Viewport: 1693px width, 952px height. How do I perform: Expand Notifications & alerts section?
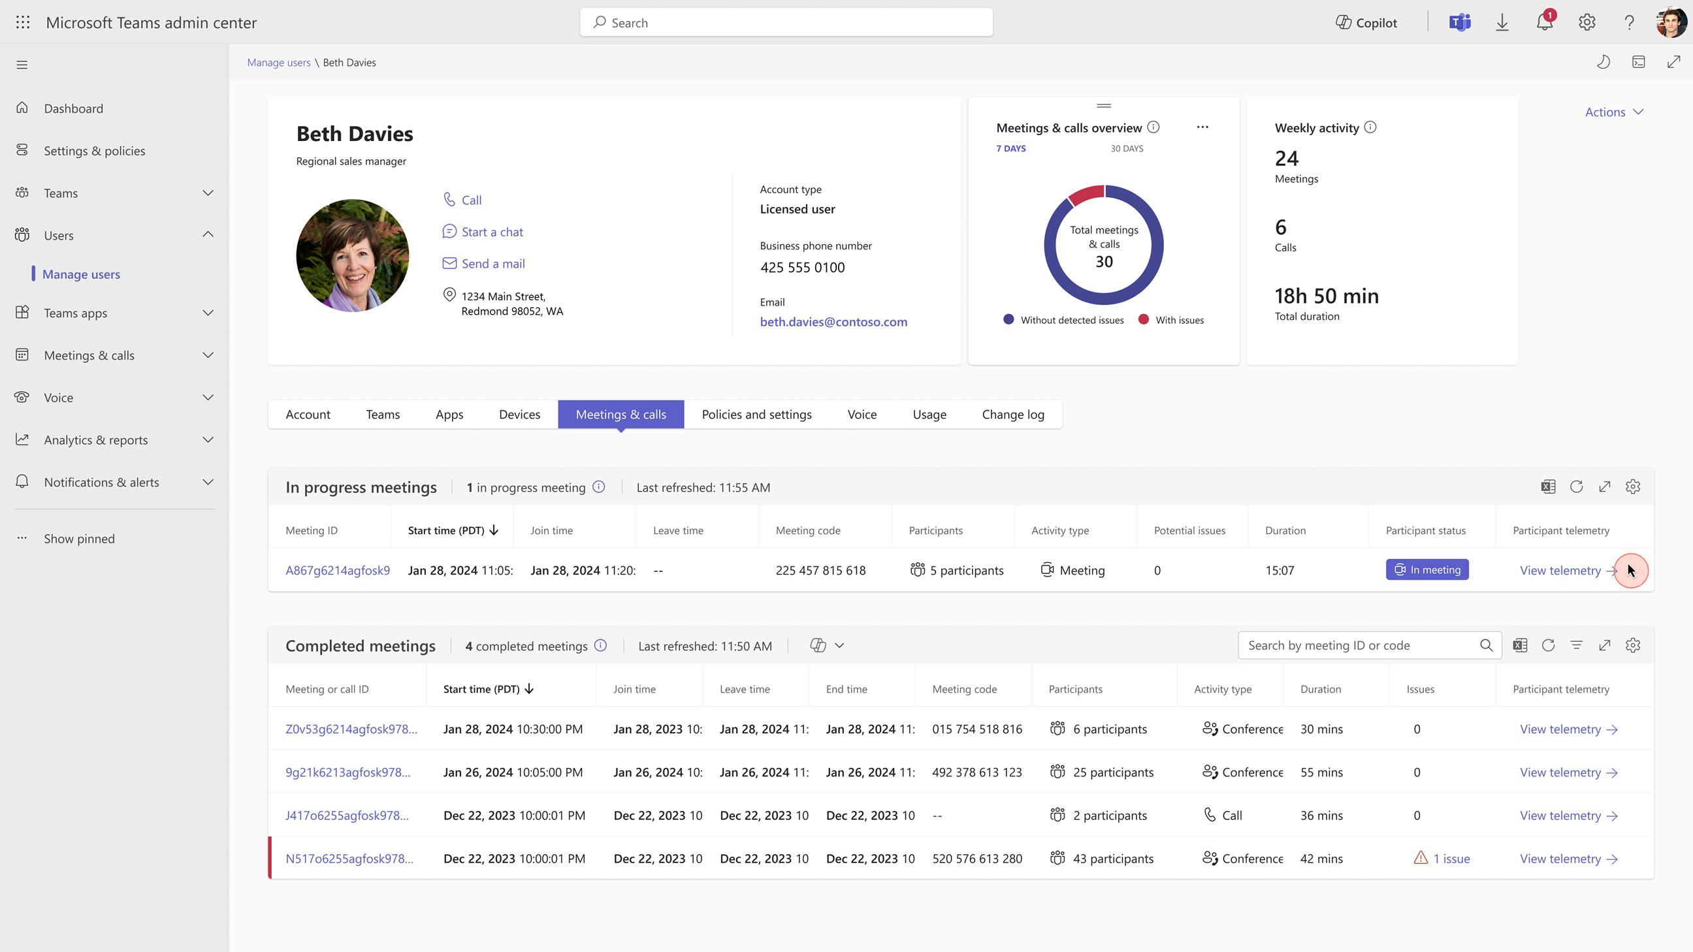208,482
